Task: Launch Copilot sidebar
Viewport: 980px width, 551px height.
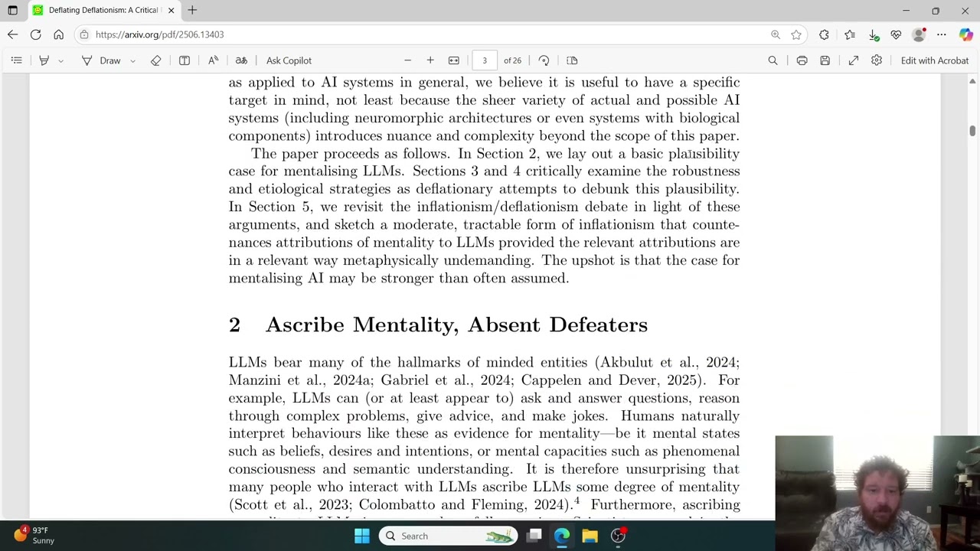Action: tap(965, 34)
